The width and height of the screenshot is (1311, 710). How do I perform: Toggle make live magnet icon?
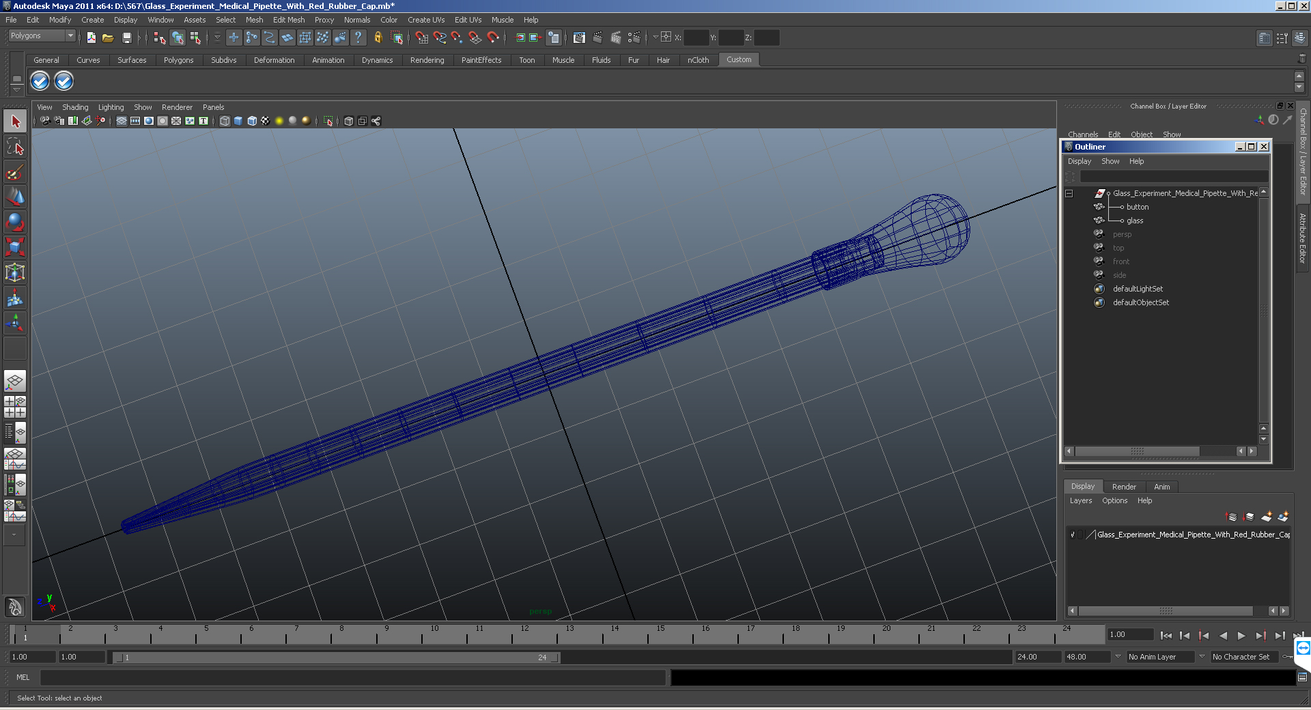(x=493, y=38)
